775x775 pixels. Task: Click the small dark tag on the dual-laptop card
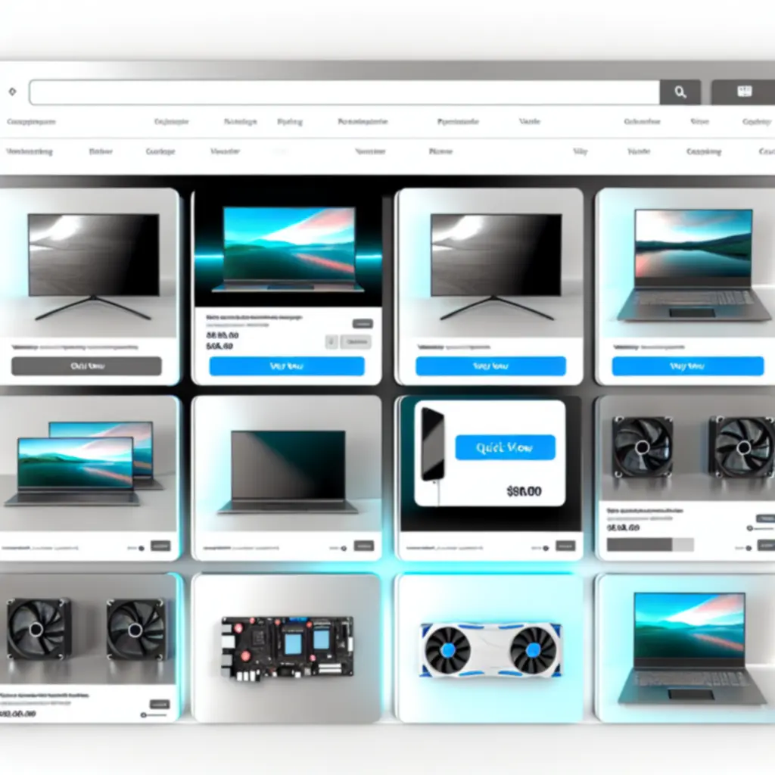(160, 545)
